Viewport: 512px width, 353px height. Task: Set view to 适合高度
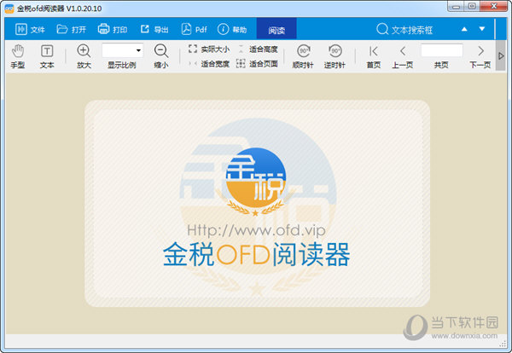point(258,49)
